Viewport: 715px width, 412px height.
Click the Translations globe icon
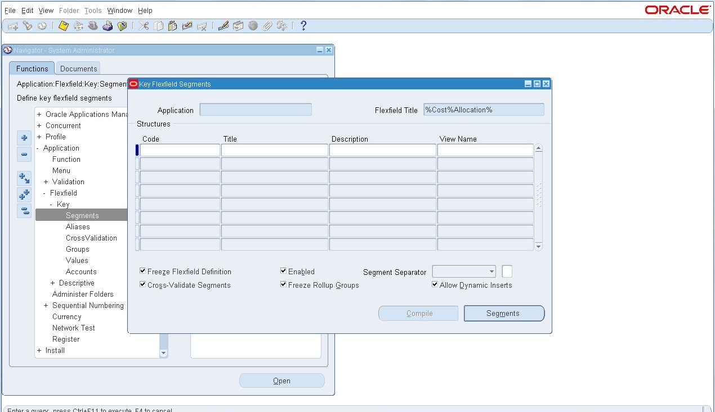[253, 26]
